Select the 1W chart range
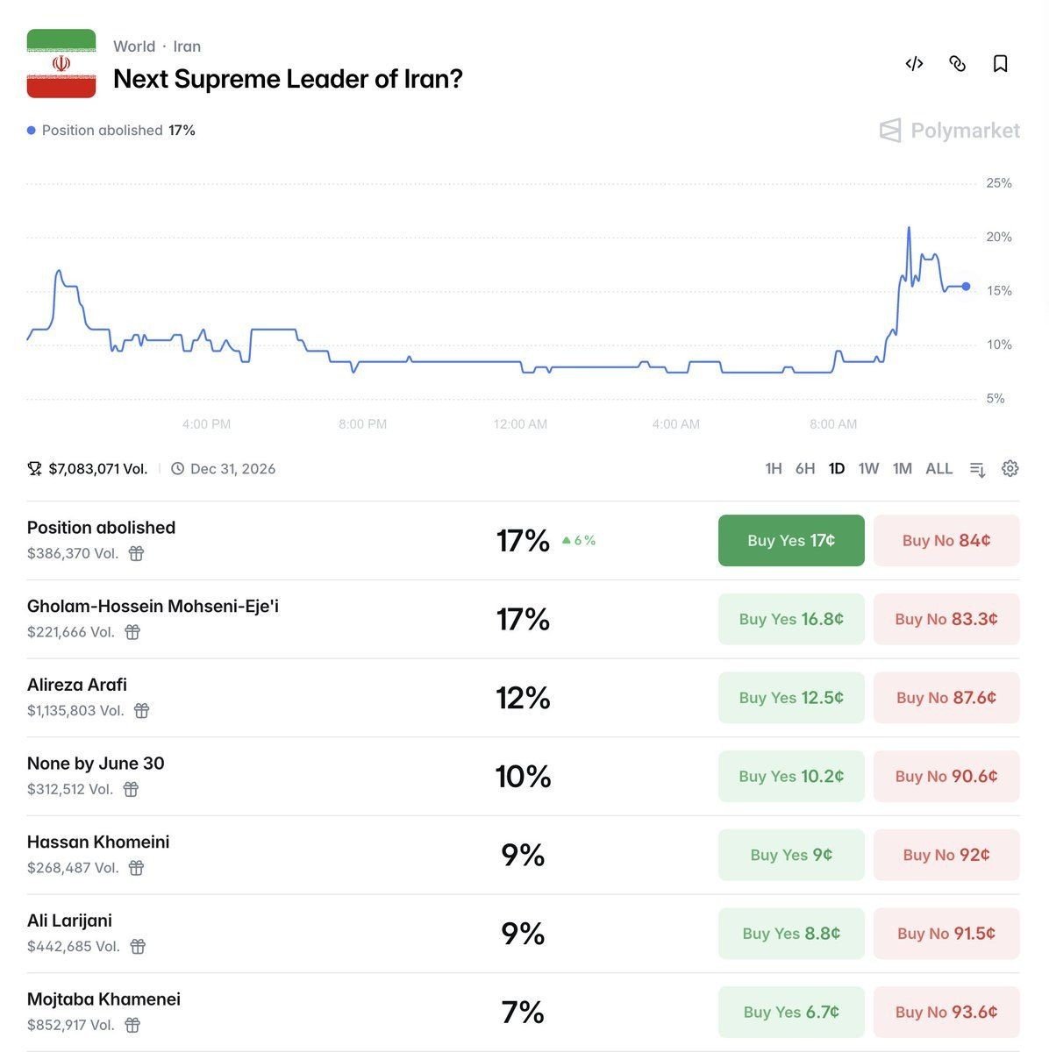Screen dimensions: 1049x1052 [x=868, y=469]
